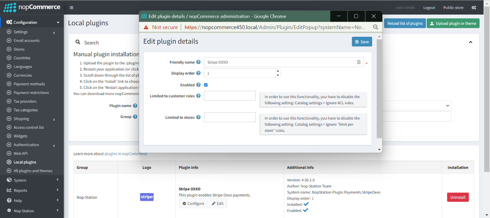Viewport: 490px width, 218px height.
Task: Save the plugin details
Action: 361,42
